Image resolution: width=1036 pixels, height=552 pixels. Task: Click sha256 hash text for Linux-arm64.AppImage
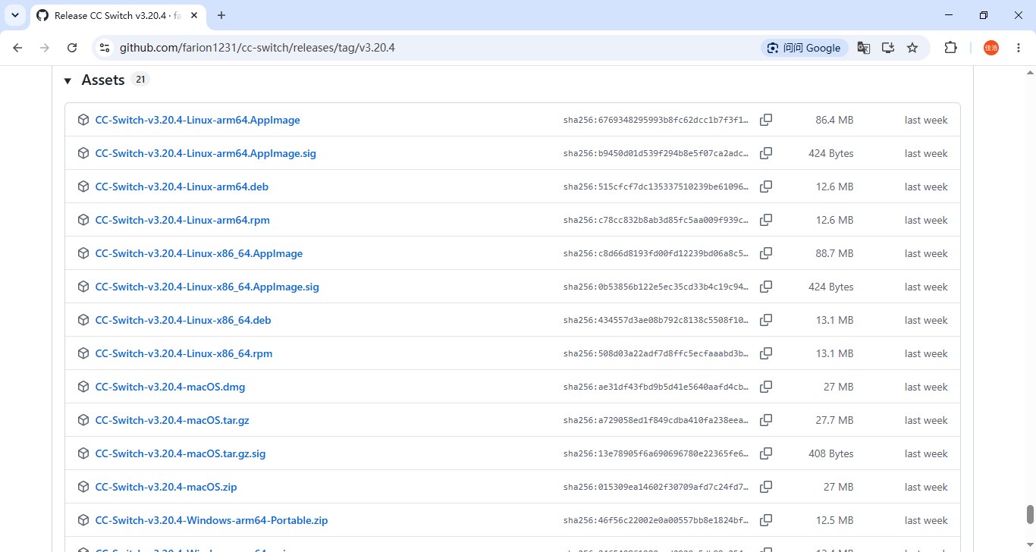tap(656, 120)
